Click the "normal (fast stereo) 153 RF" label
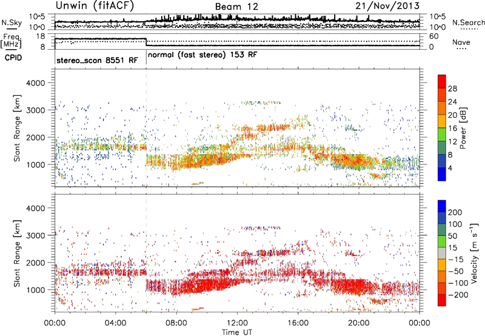Image resolution: width=485 pixels, height=336 pixels. coord(202,55)
